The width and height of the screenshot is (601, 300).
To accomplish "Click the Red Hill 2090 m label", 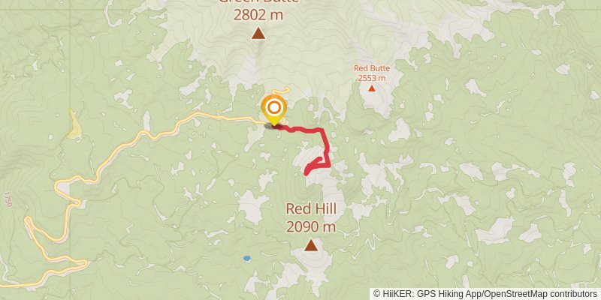I will click(311, 218).
